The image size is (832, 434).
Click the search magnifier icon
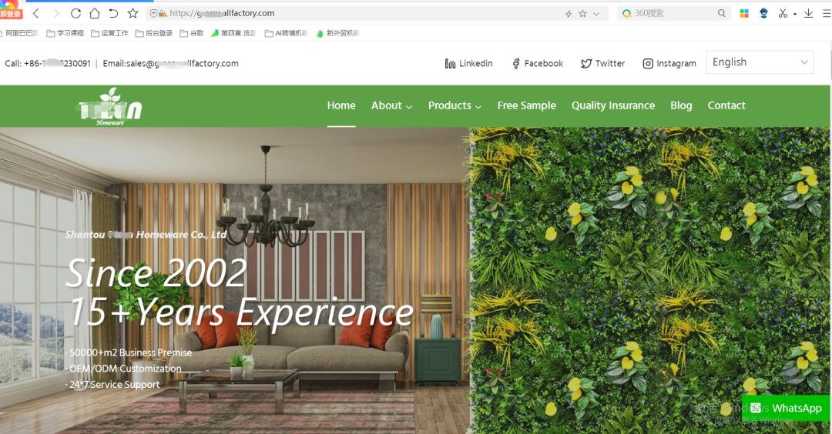(x=722, y=13)
